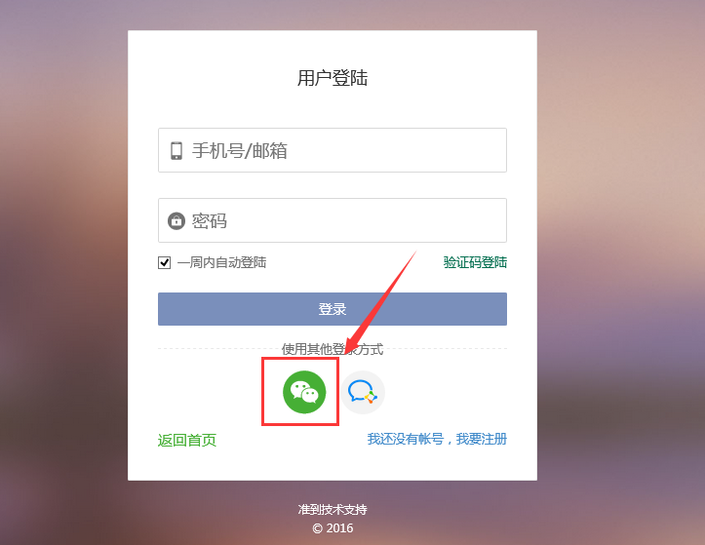Click the 用户登陆 heading
The image size is (705, 545).
(x=333, y=78)
